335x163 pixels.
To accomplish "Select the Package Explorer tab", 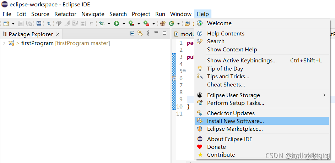I will [31, 34].
